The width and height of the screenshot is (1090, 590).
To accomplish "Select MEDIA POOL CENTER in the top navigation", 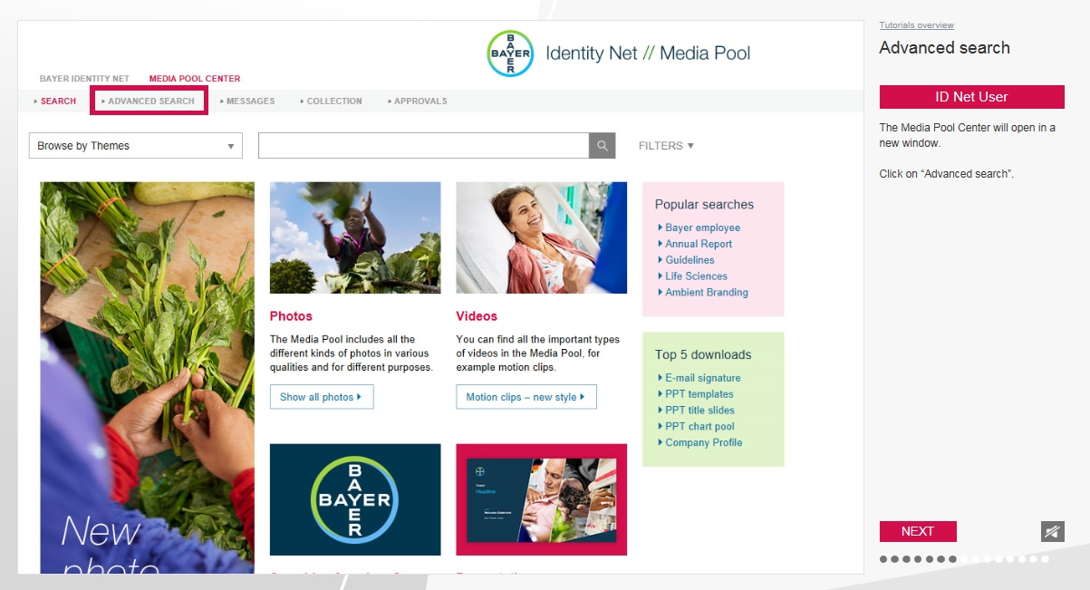I will (x=195, y=79).
